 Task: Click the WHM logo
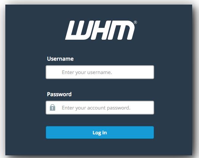pyautogui.click(x=101, y=30)
